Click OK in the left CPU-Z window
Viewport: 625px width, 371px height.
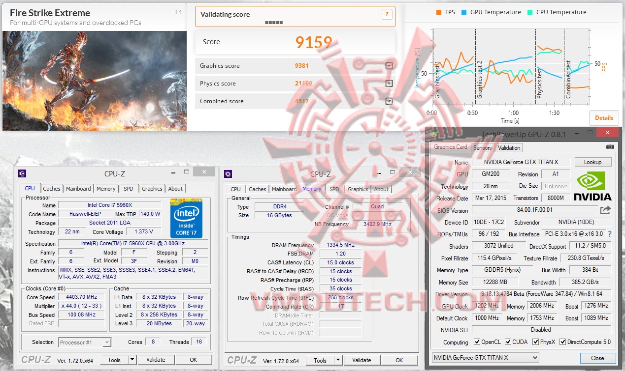[x=194, y=360]
